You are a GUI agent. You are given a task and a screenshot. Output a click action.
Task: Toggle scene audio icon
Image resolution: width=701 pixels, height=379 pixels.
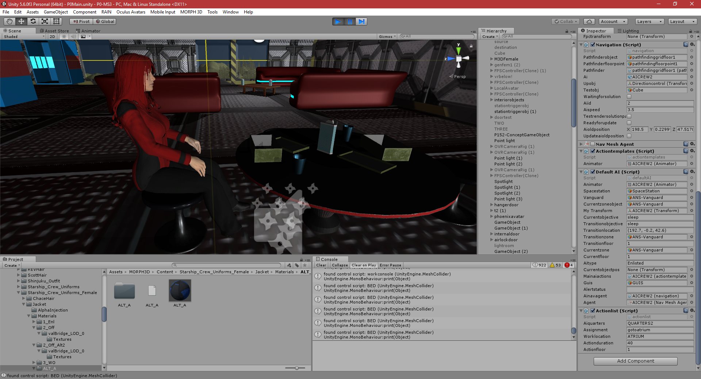(73, 36)
